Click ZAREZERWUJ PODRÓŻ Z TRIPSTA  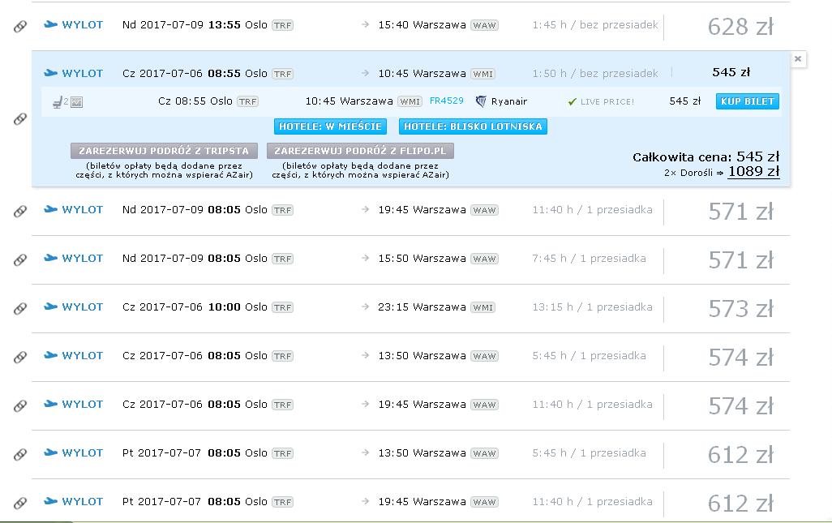[x=164, y=151]
